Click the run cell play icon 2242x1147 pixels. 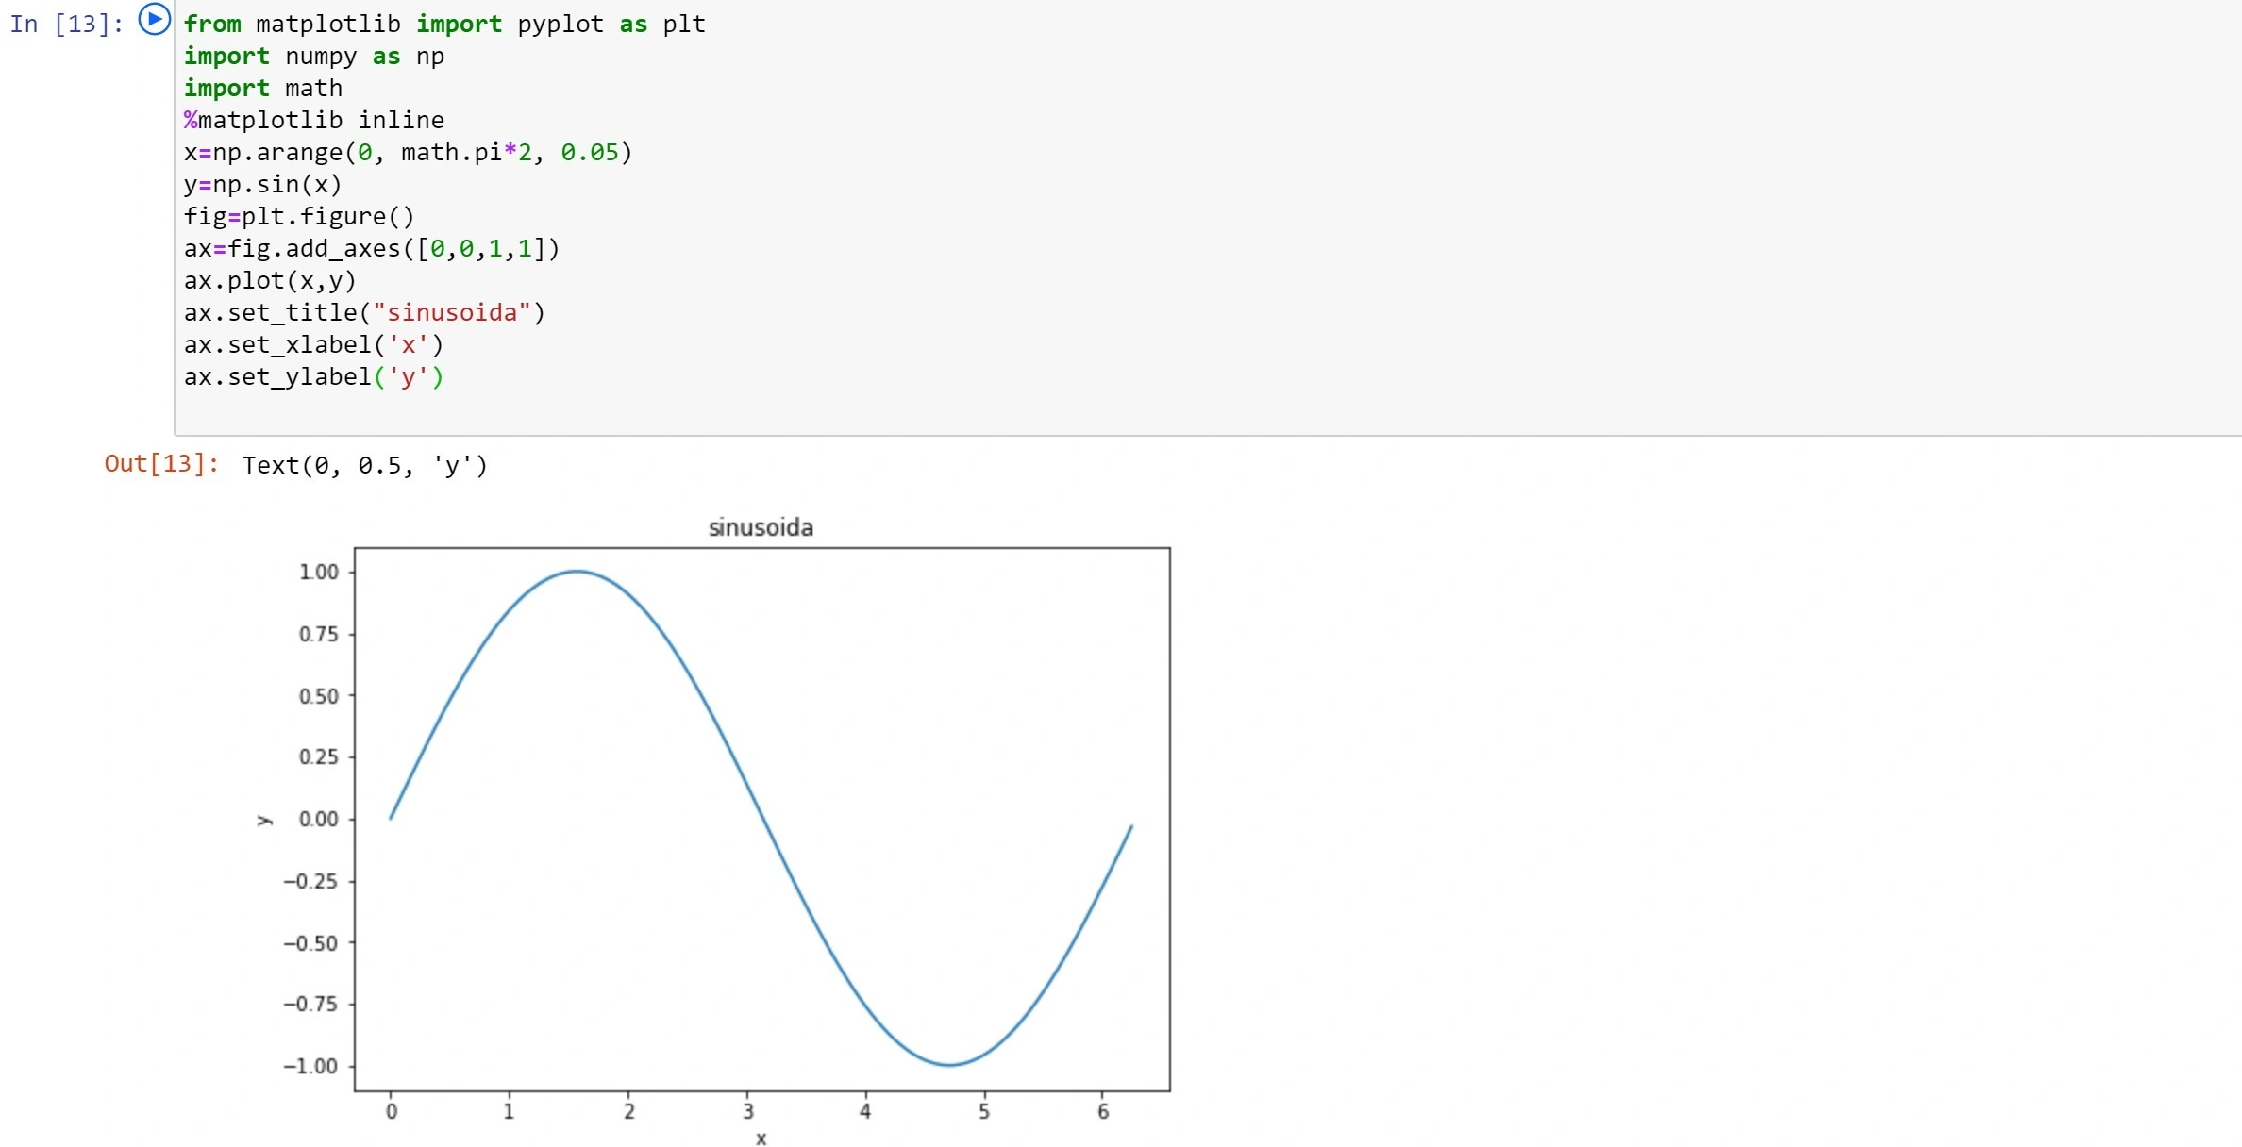[155, 19]
